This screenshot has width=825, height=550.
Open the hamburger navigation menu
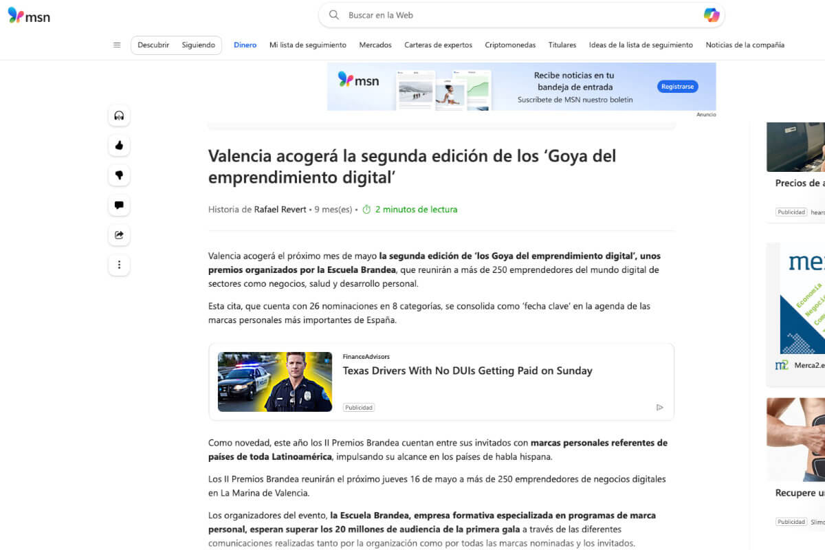tap(117, 45)
